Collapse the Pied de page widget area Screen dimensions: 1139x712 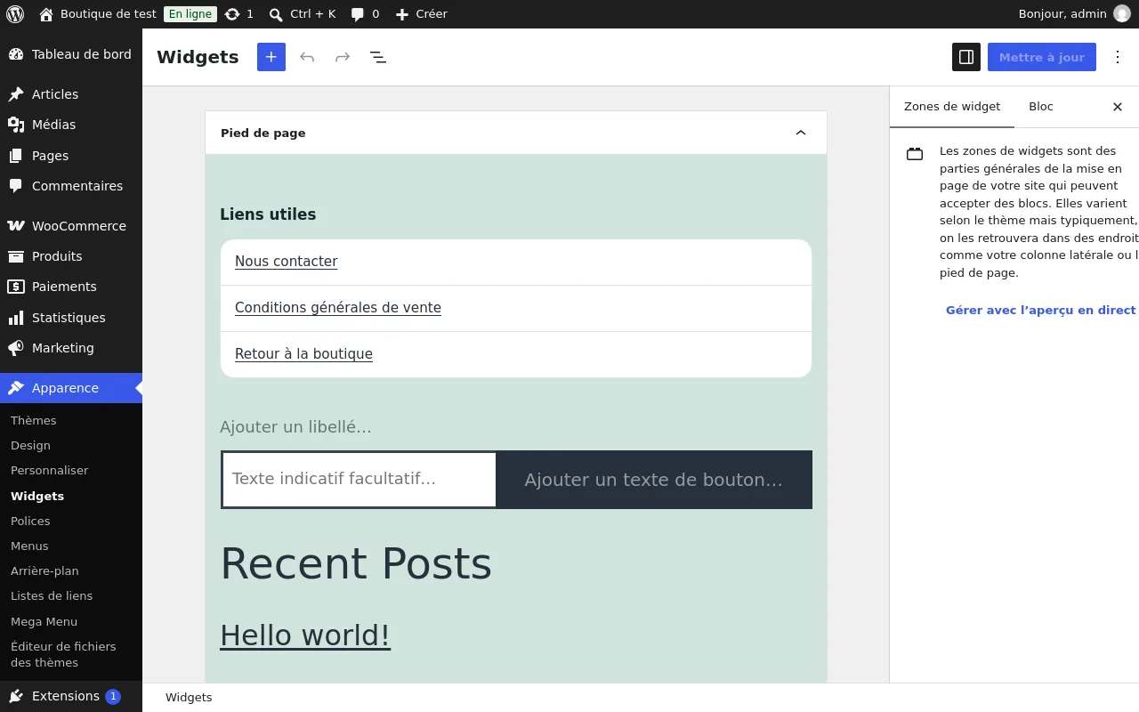pos(801,133)
